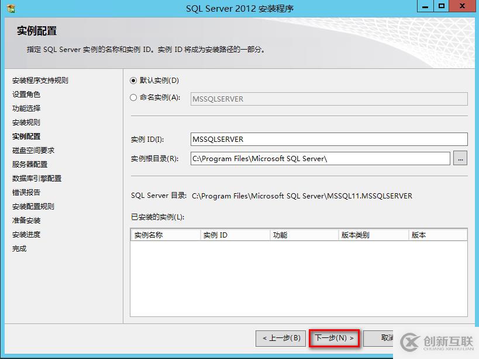Maximize the SQL Server 2012 setup window

pos(442,6)
